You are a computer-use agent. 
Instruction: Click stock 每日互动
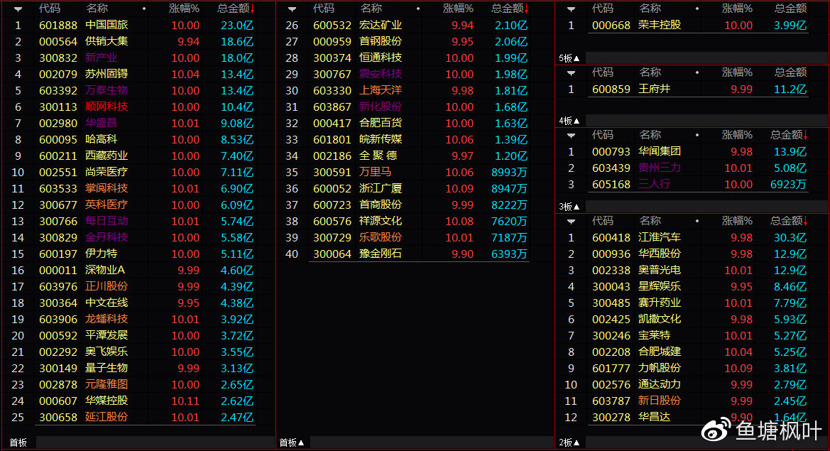click(107, 222)
